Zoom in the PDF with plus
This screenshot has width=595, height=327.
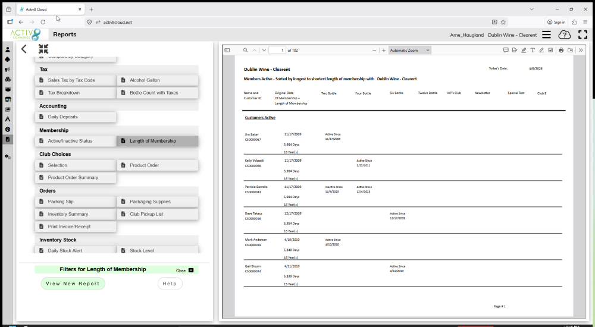pyautogui.click(x=384, y=50)
